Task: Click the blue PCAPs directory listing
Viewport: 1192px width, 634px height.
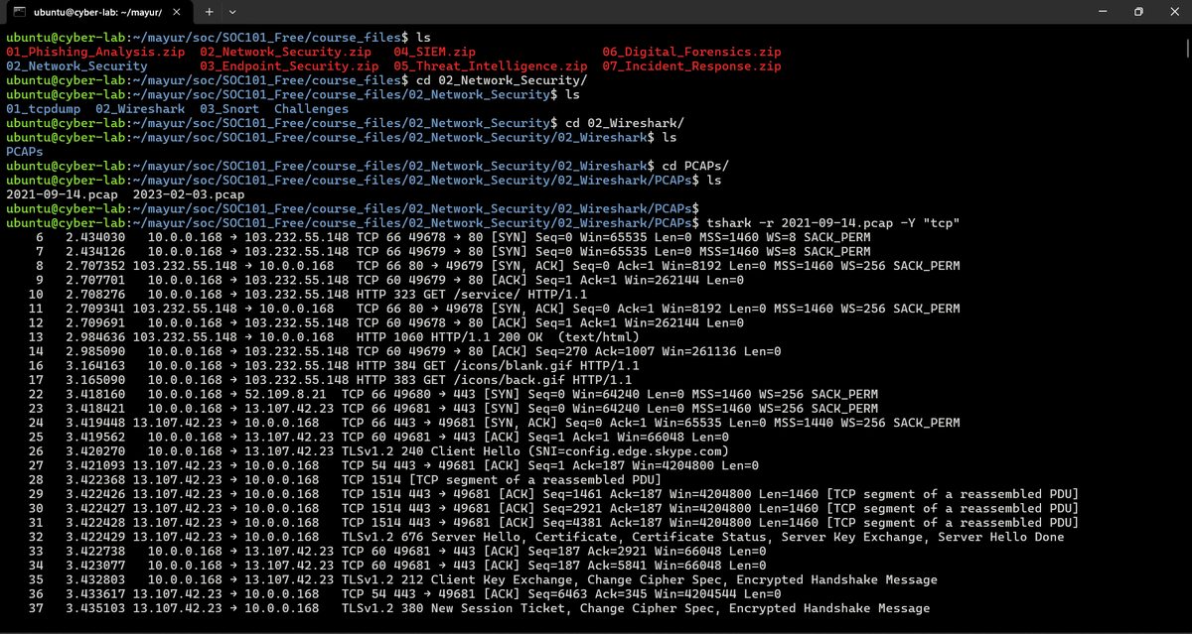Action: pos(25,152)
